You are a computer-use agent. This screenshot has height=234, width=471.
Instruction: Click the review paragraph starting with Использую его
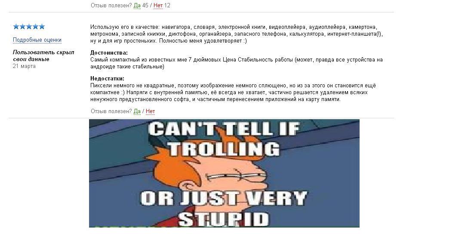(x=237, y=34)
